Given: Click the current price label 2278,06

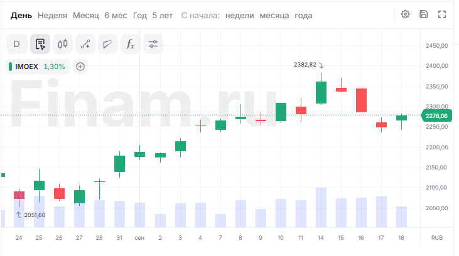Looking at the screenshot, I should pyautogui.click(x=436, y=116).
